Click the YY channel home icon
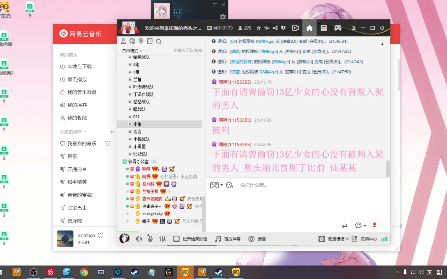 tap(309, 28)
